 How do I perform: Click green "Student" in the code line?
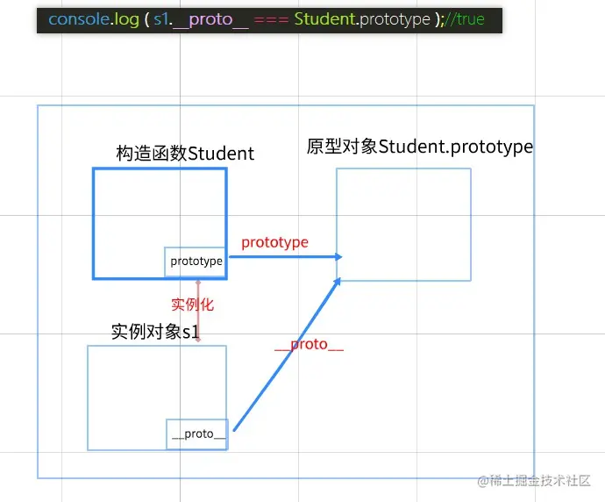324,18
